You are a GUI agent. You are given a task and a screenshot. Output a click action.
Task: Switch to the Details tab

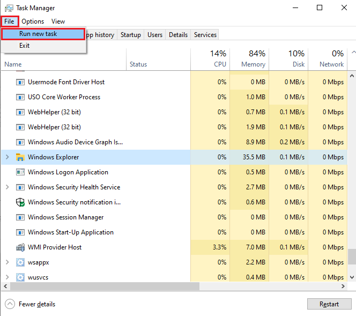click(178, 35)
